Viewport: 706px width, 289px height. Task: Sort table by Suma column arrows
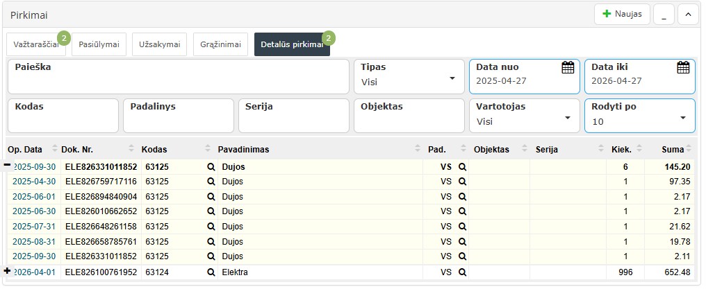[689, 149]
